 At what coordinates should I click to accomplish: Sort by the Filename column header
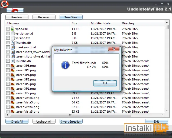click(x=38, y=23)
